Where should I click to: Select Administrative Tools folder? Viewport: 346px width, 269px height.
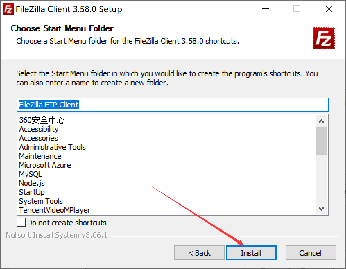point(52,147)
